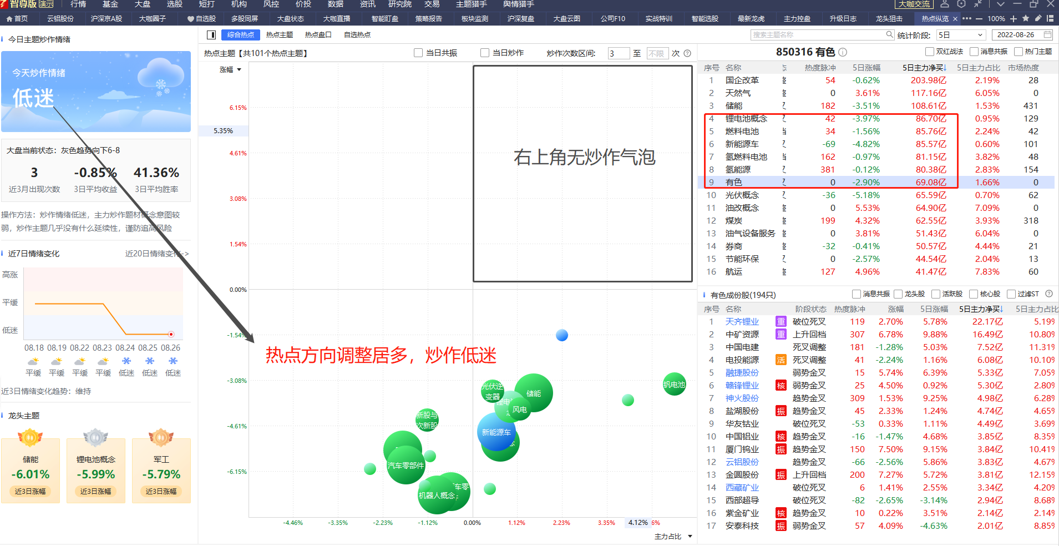
Task: Click the 活 tag for 电投能源
Action: pyautogui.click(x=781, y=360)
